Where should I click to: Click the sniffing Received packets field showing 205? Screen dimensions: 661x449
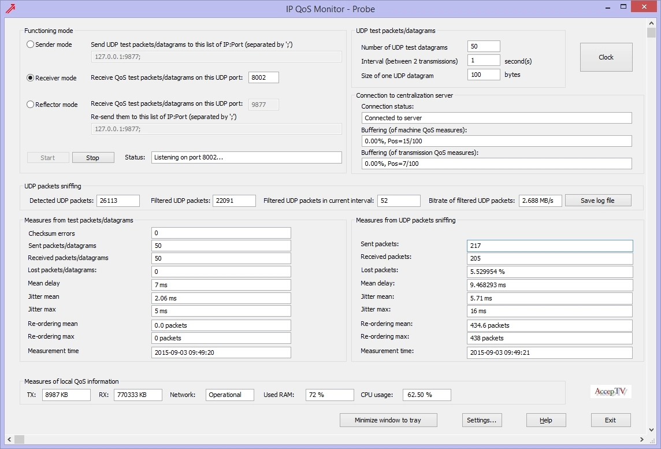click(549, 258)
